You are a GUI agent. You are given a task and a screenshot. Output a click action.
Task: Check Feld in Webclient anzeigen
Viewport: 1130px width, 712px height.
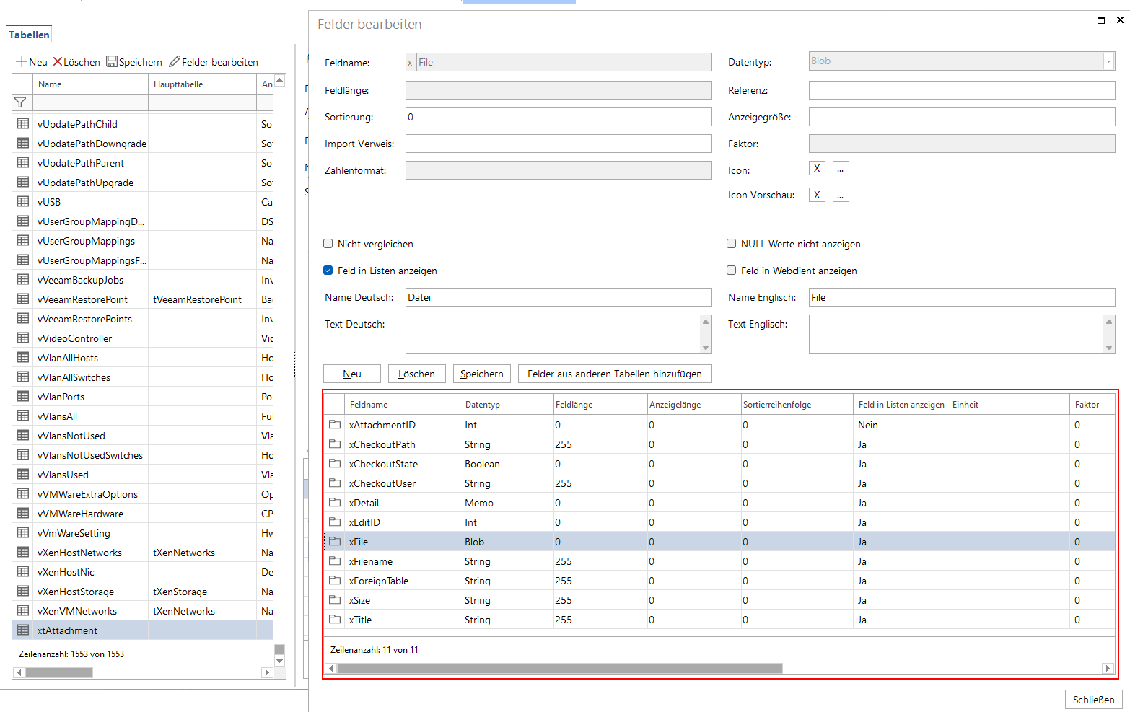[732, 271]
